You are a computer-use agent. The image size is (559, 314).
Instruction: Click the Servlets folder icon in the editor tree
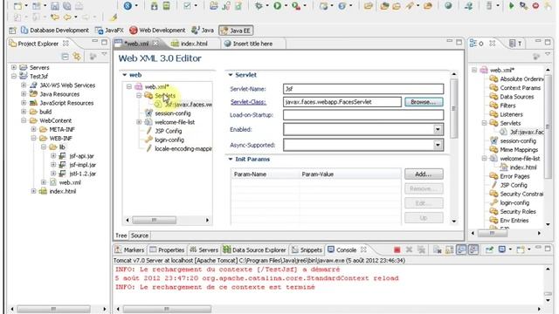[148, 95]
